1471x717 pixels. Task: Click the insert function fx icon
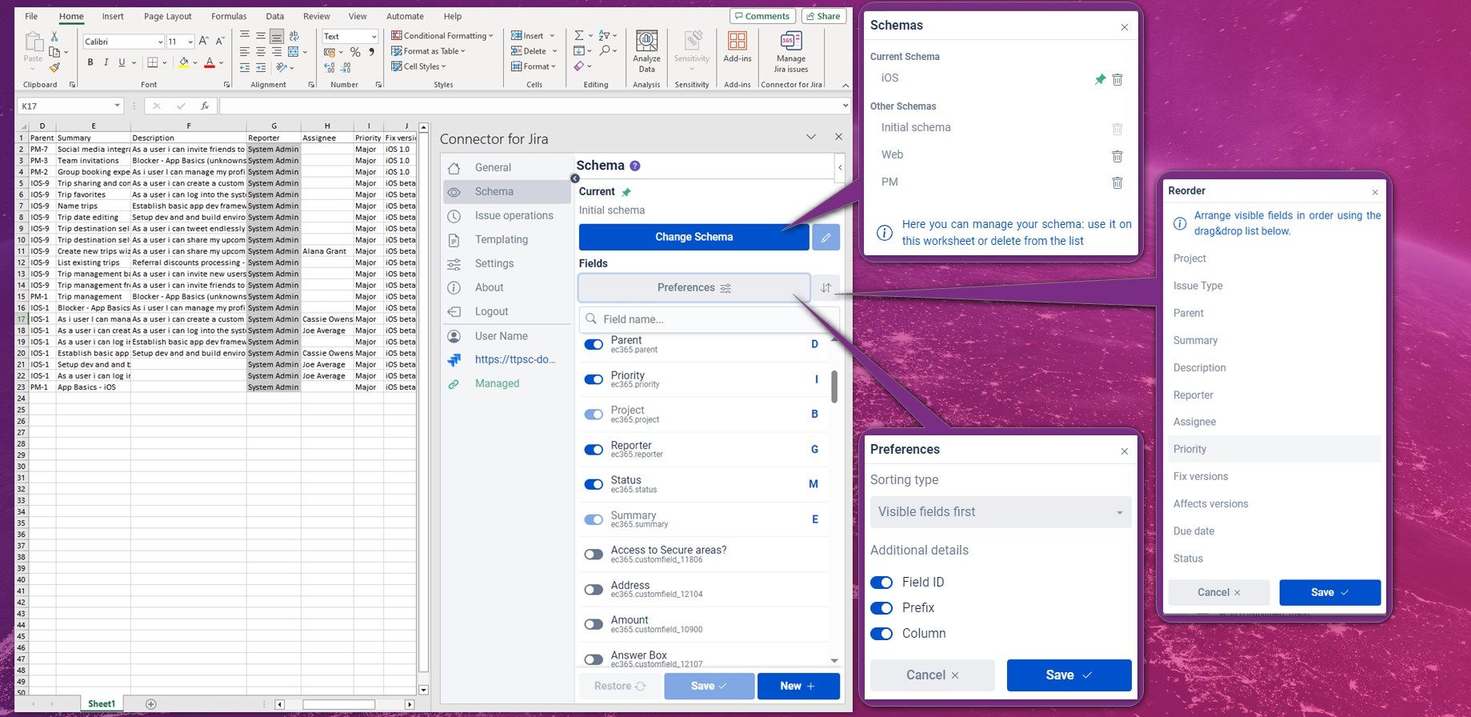(205, 106)
